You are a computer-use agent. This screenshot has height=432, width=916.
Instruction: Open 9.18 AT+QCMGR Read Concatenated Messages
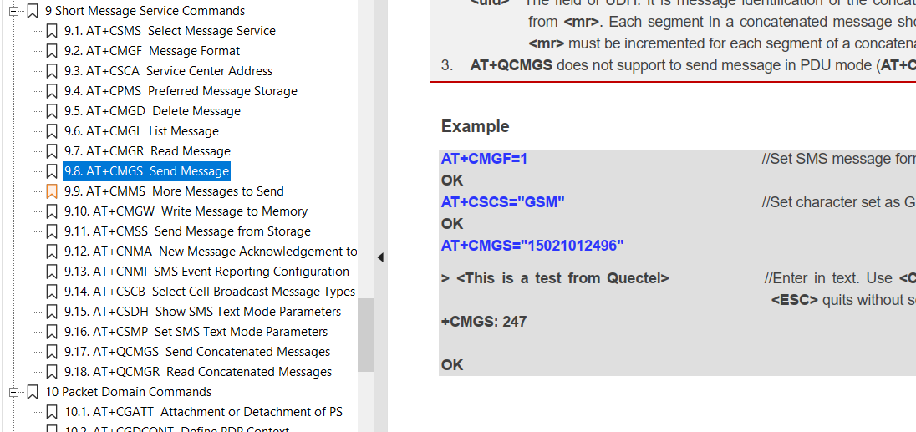click(x=198, y=372)
